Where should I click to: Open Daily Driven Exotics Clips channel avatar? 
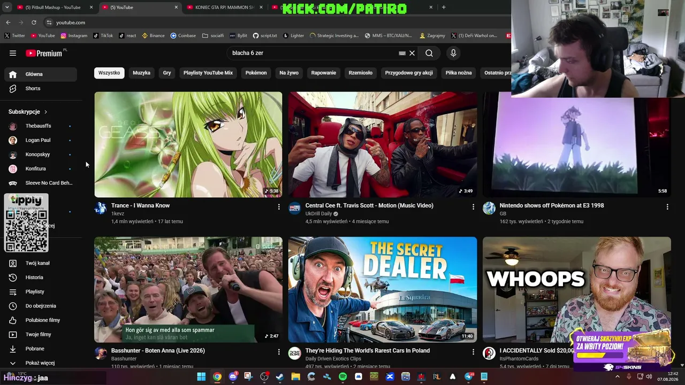coord(295,353)
